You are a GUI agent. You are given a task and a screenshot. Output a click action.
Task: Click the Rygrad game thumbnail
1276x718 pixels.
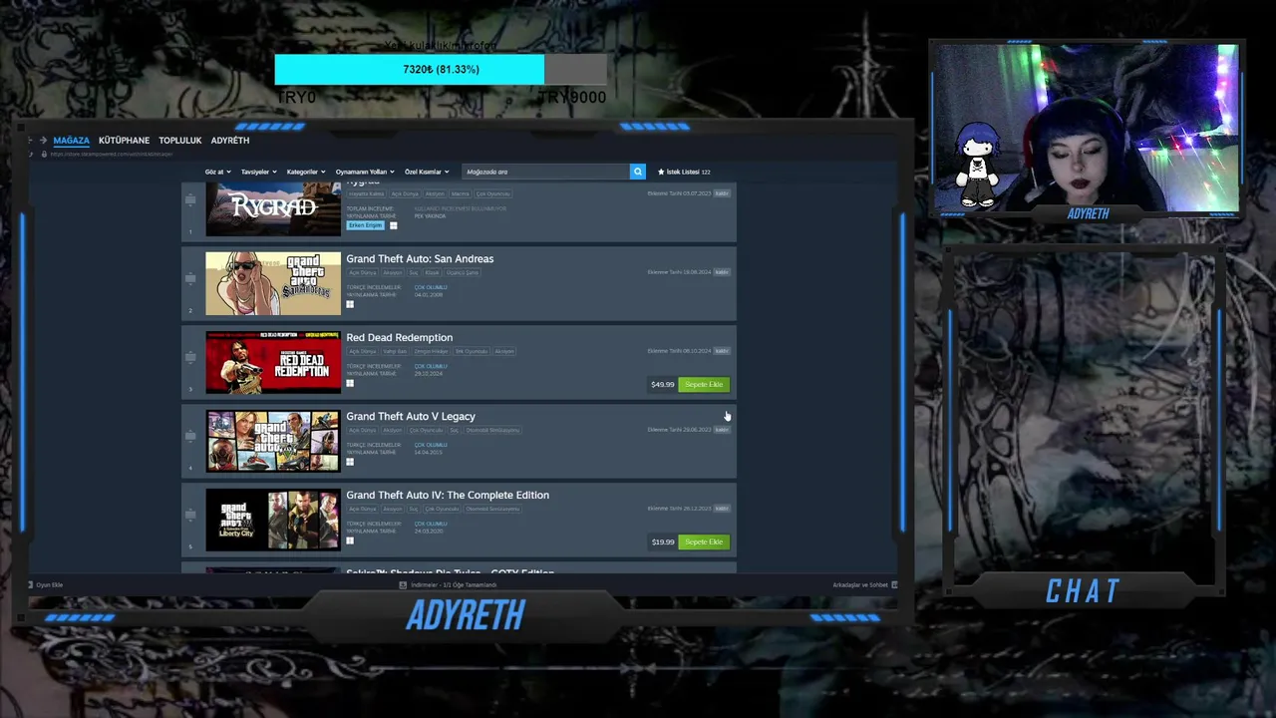point(273,209)
